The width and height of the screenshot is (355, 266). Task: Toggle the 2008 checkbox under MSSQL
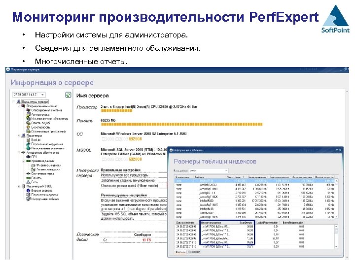[131, 159]
